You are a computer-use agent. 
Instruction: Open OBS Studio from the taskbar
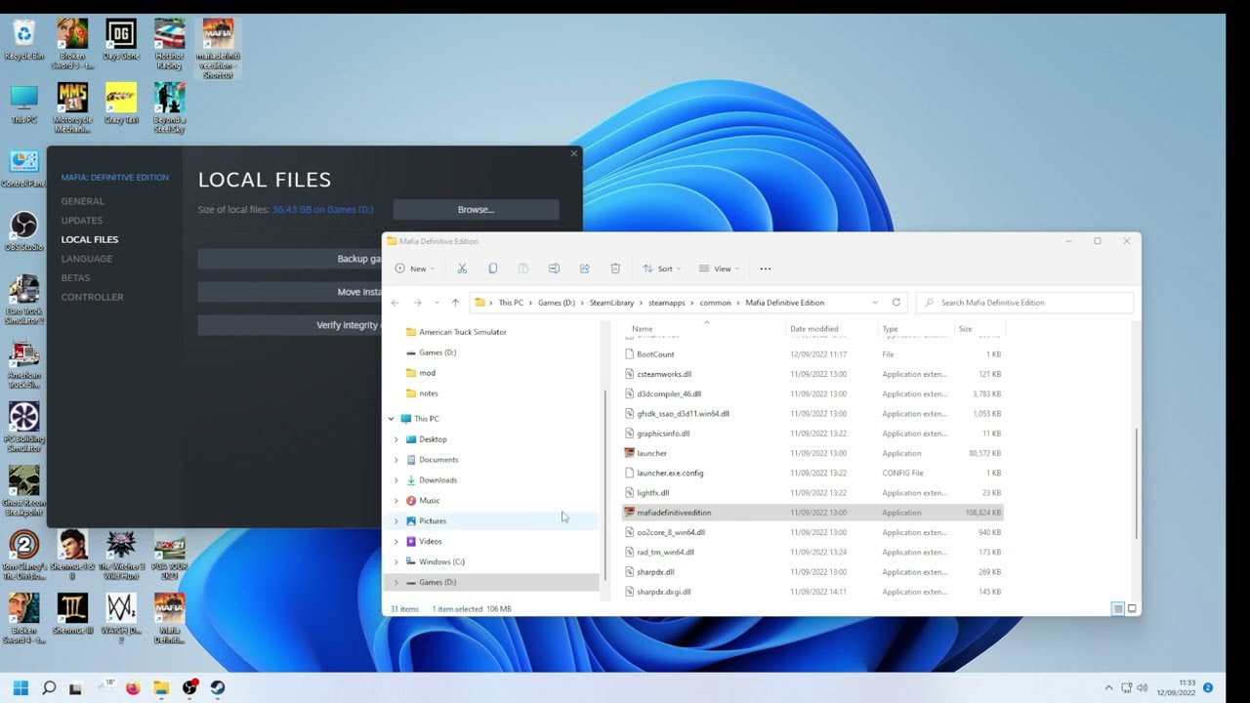(189, 687)
